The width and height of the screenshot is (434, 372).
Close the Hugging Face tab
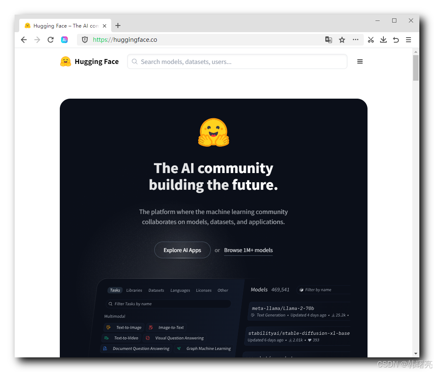pyautogui.click(x=105, y=26)
